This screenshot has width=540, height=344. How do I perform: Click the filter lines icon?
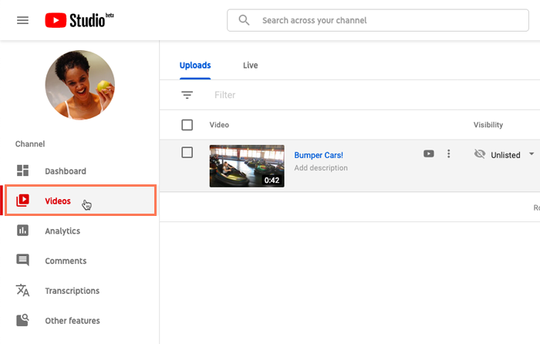[187, 95]
